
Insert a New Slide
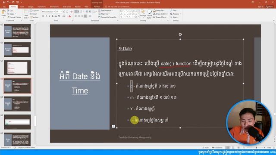pyautogui.click(x=26, y=14)
